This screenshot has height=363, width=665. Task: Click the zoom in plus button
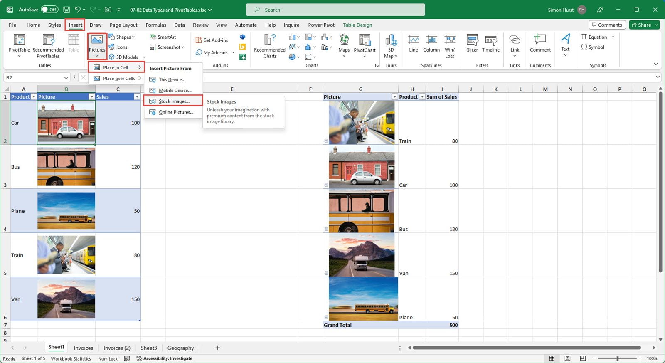click(x=640, y=358)
